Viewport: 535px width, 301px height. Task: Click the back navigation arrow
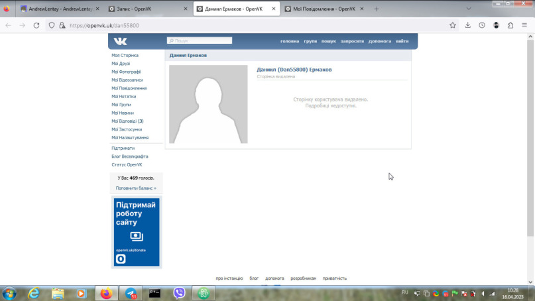(x=9, y=25)
